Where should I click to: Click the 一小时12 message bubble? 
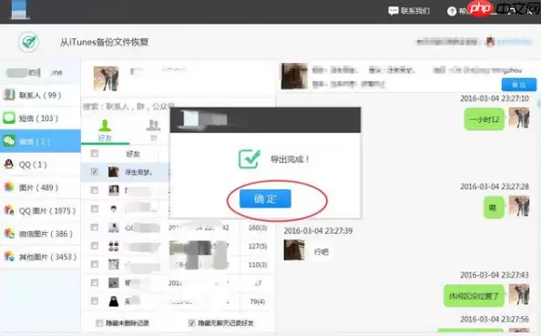[x=485, y=119]
